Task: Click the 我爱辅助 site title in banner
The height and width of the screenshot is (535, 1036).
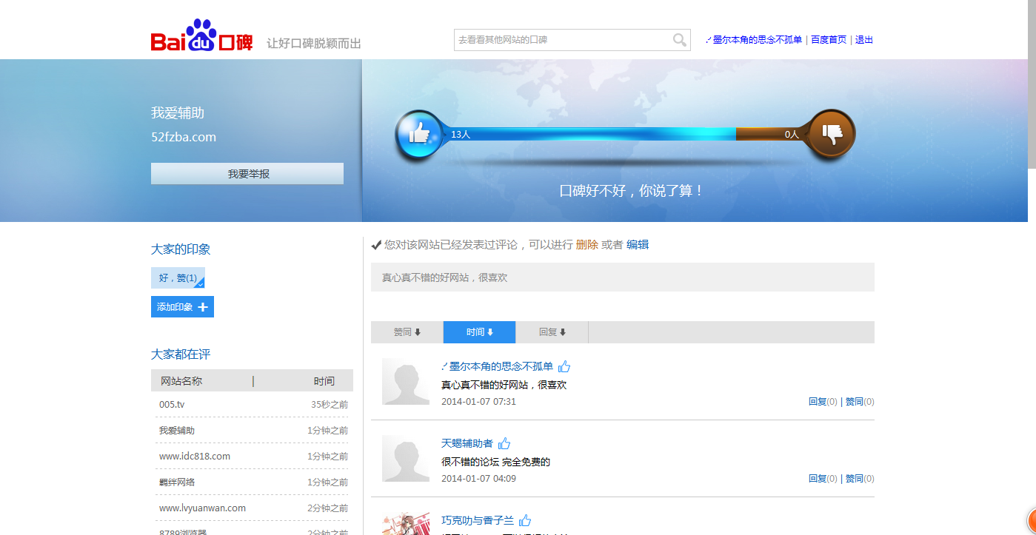Action: pyautogui.click(x=178, y=113)
